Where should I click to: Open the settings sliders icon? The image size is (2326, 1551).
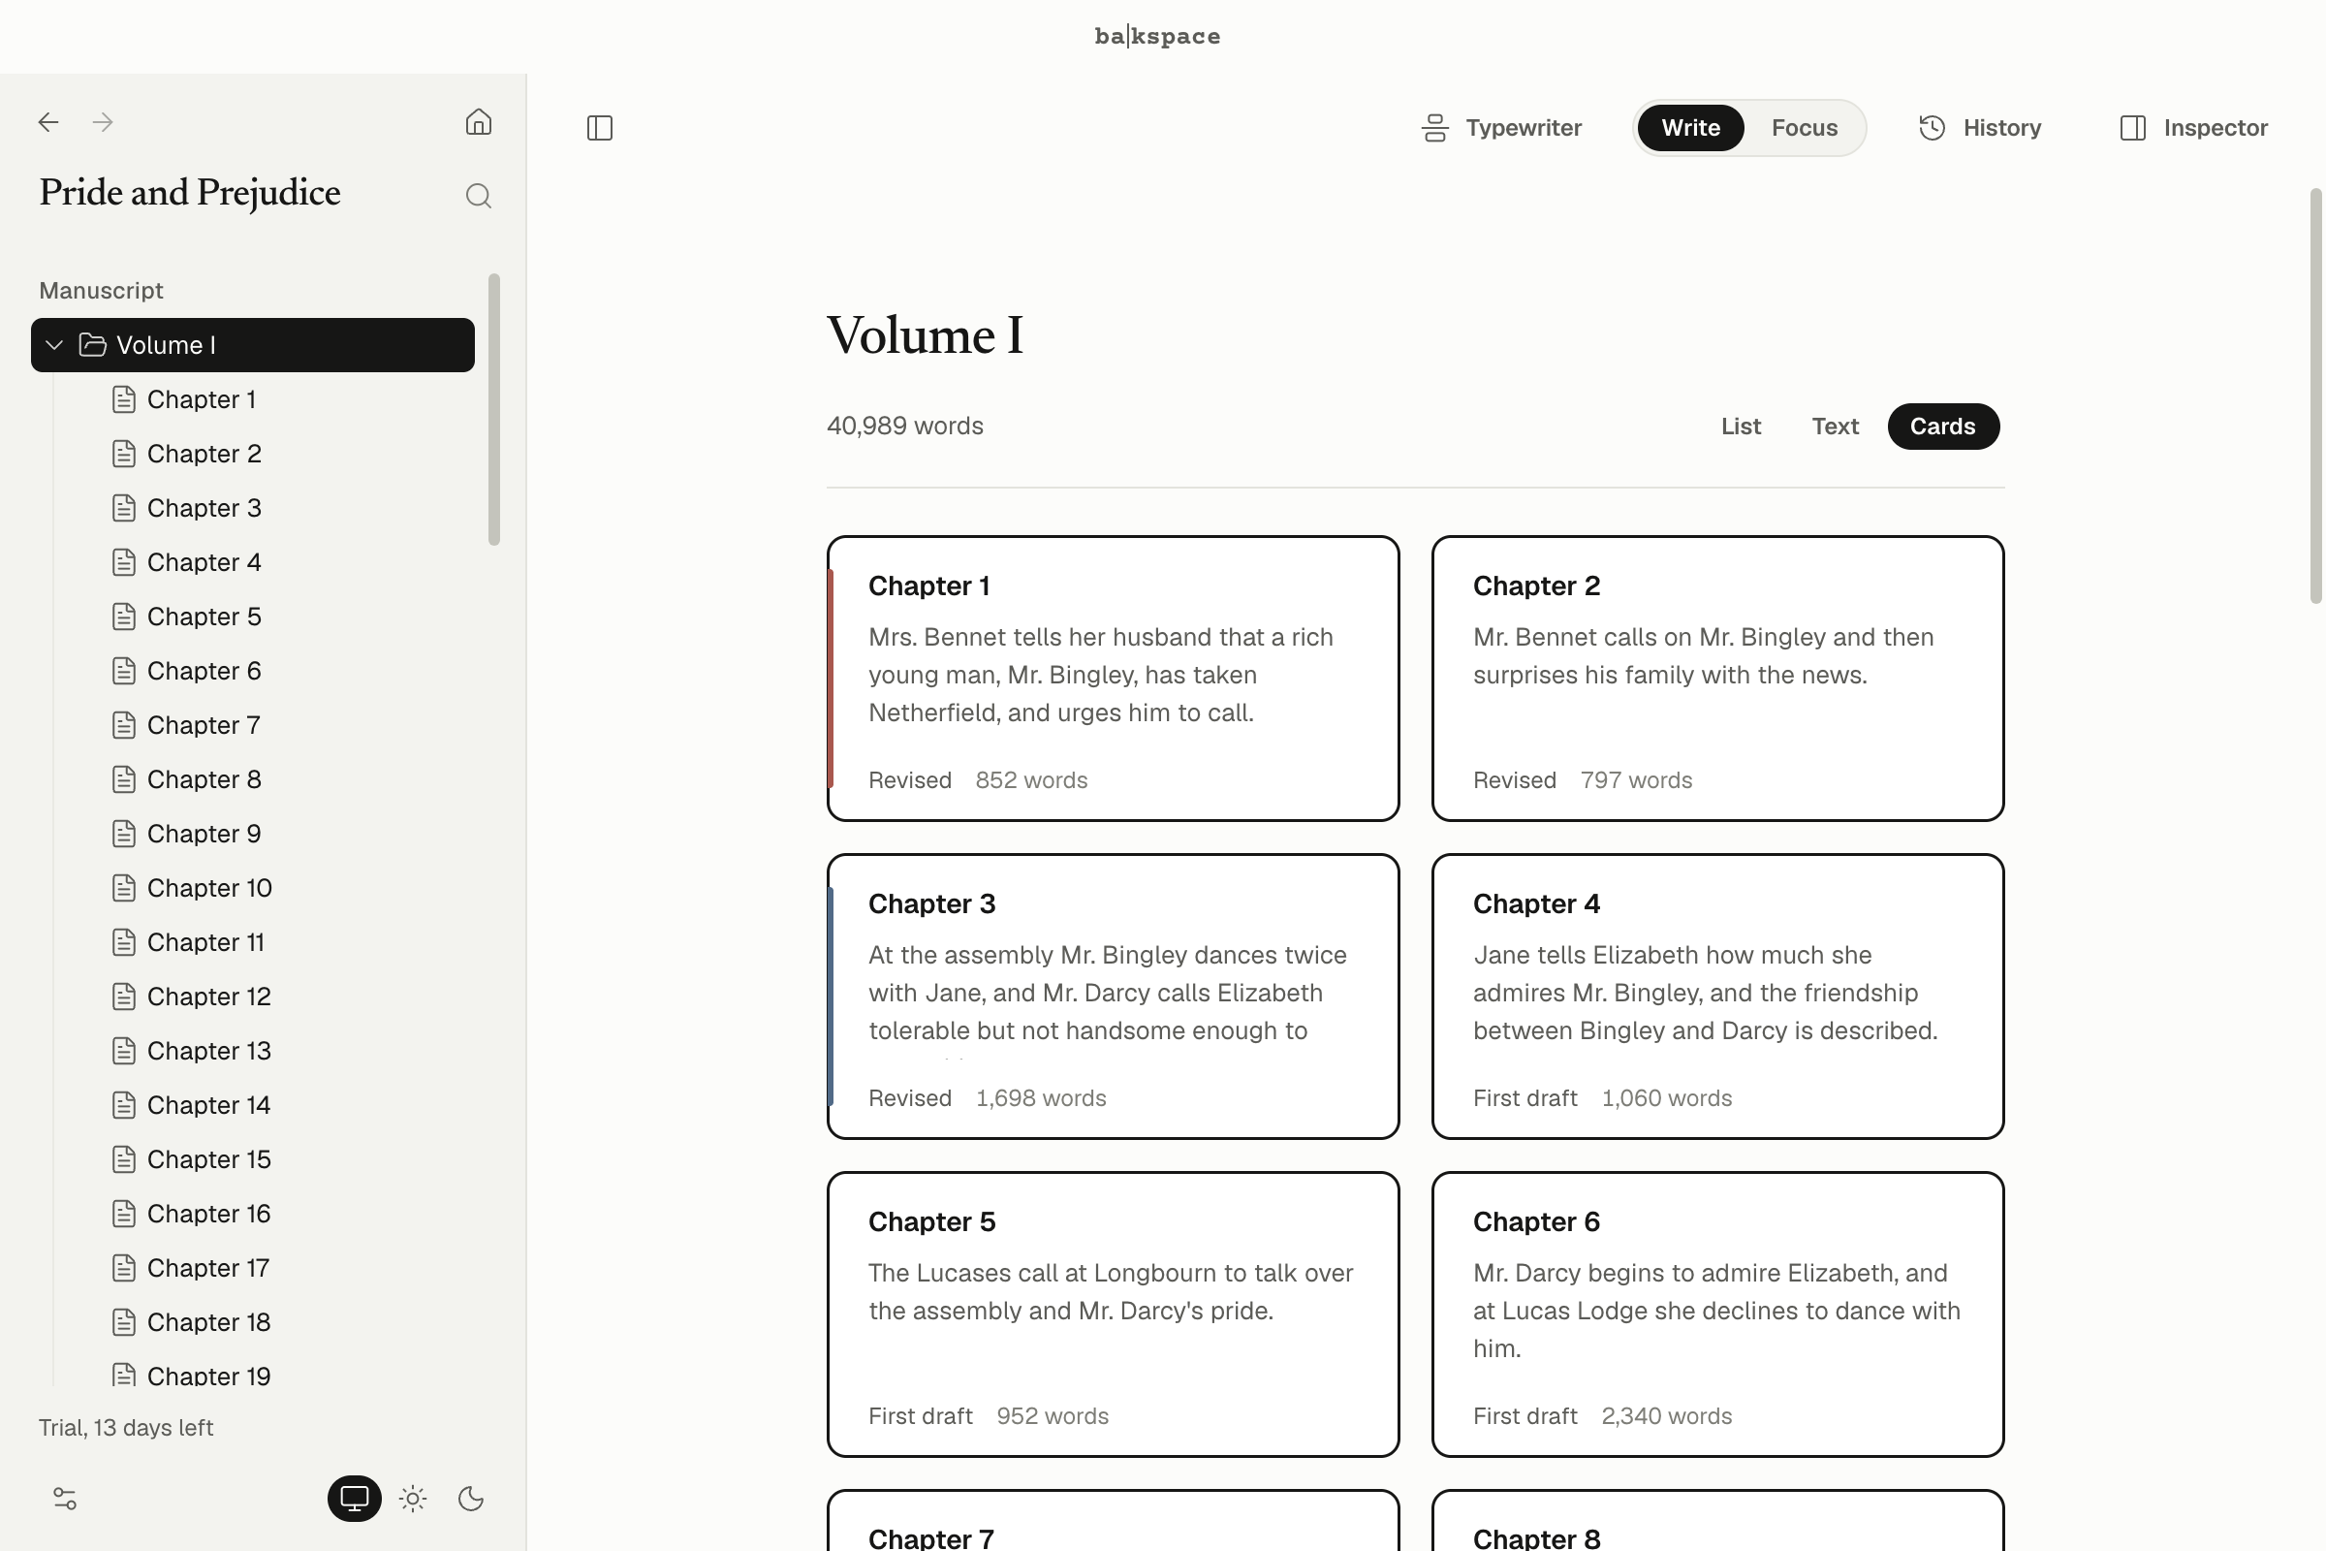65,1499
